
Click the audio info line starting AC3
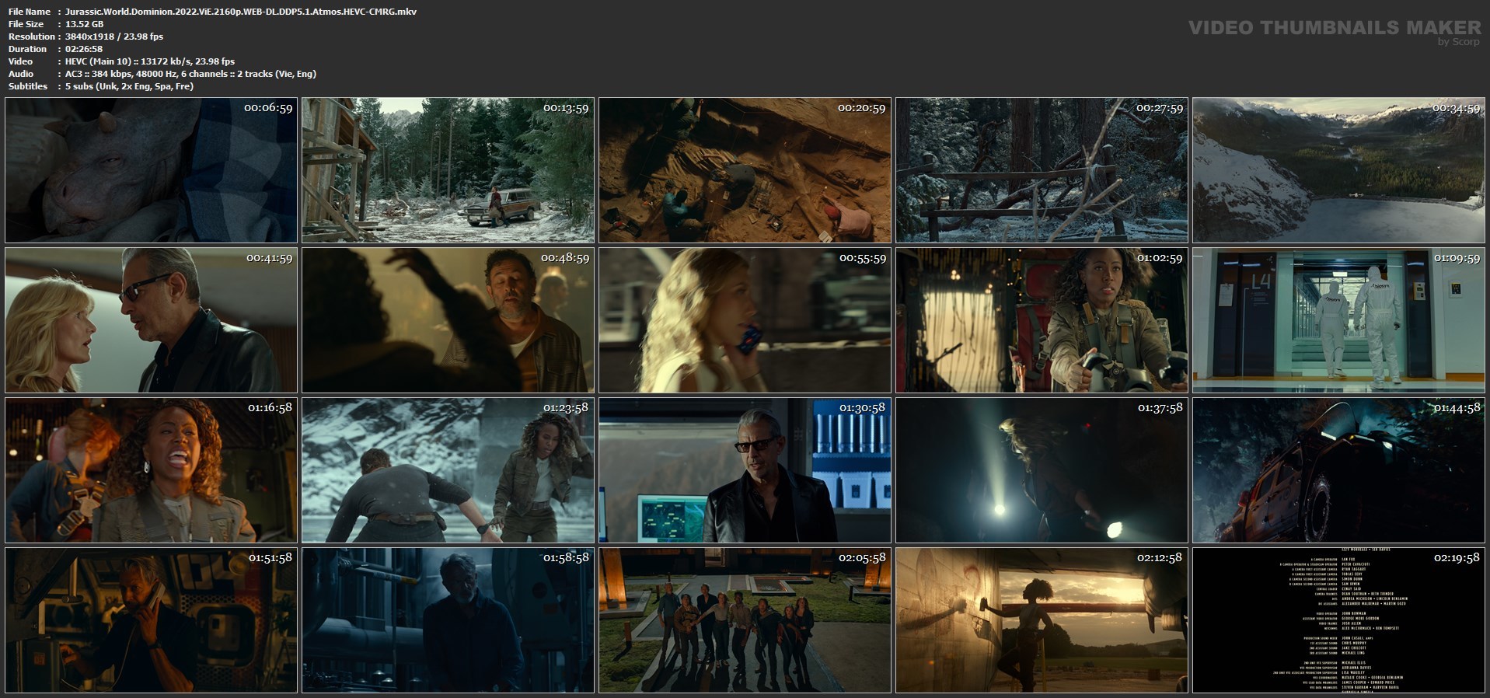(x=190, y=74)
